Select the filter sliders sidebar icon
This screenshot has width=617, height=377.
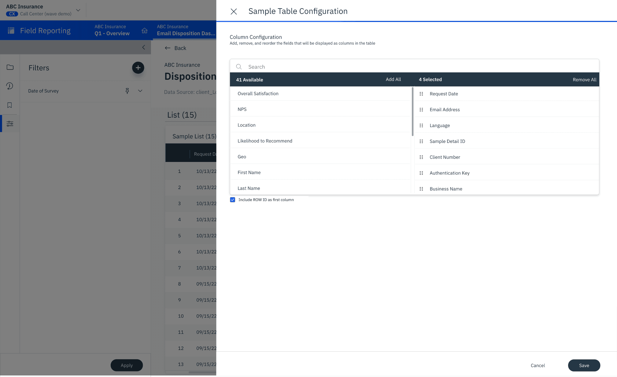pos(10,124)
